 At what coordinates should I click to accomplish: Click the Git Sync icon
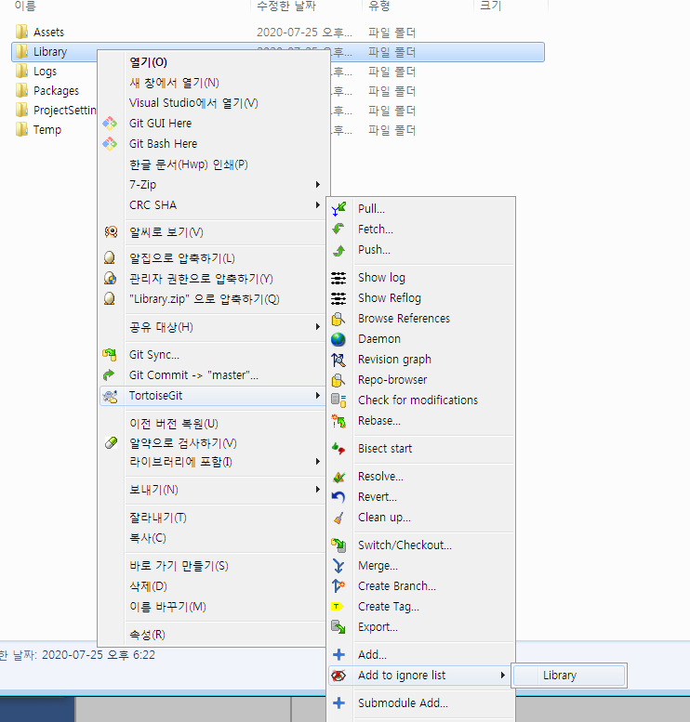coord(110,355)
